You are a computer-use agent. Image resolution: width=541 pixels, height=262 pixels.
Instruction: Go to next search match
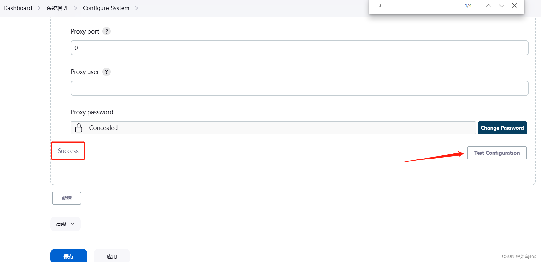pos(501,6)
